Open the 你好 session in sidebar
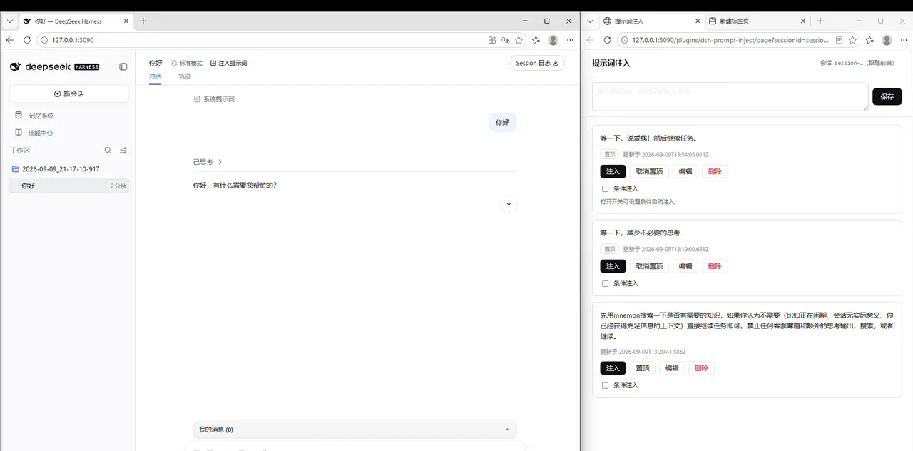This screenshot has height=451, width=913. [69, 186]
